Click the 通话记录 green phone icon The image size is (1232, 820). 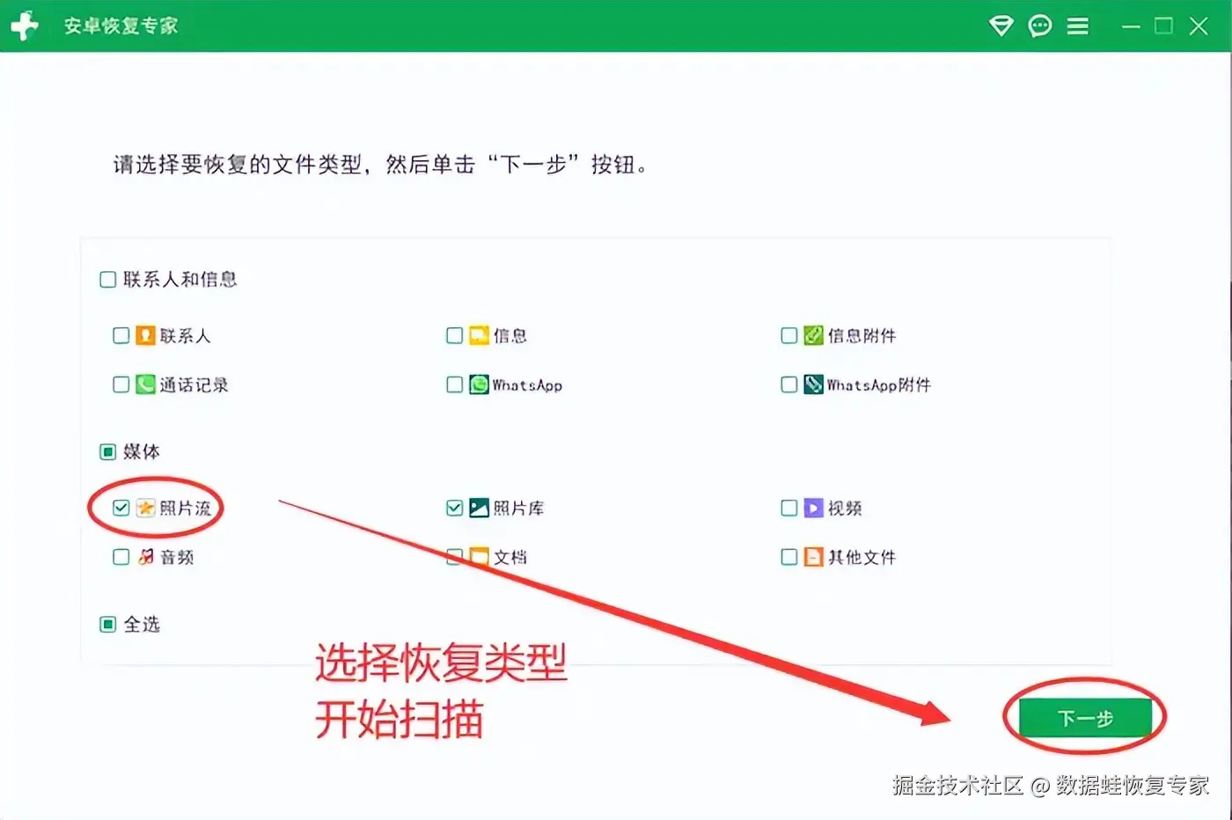pyautogui.click(x=145, y=384)
